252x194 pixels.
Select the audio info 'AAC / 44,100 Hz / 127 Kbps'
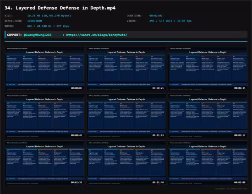coord(48,26)
